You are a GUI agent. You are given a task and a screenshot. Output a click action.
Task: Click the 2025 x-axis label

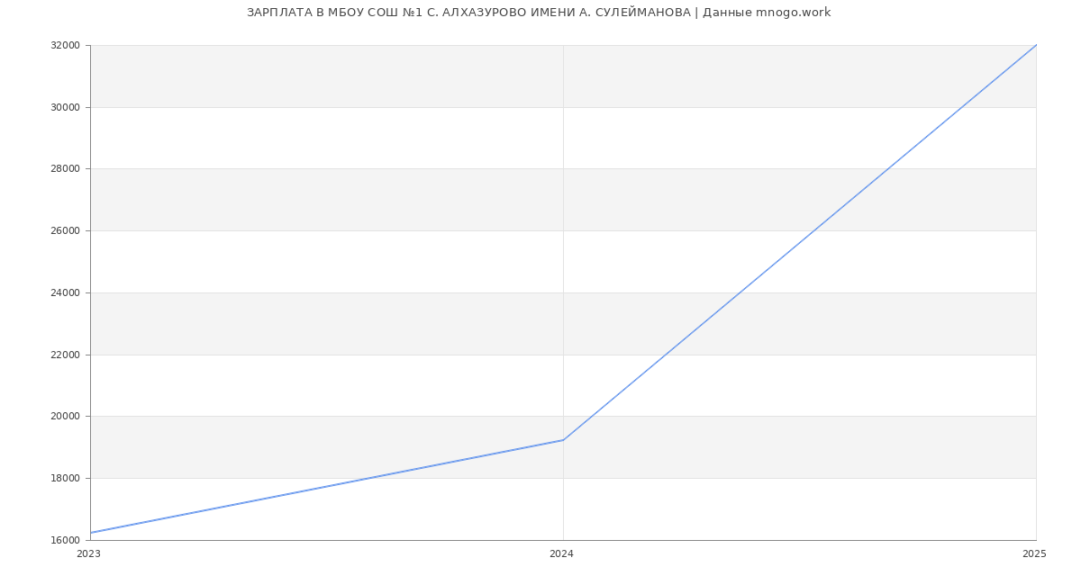tap(1034, 554)
